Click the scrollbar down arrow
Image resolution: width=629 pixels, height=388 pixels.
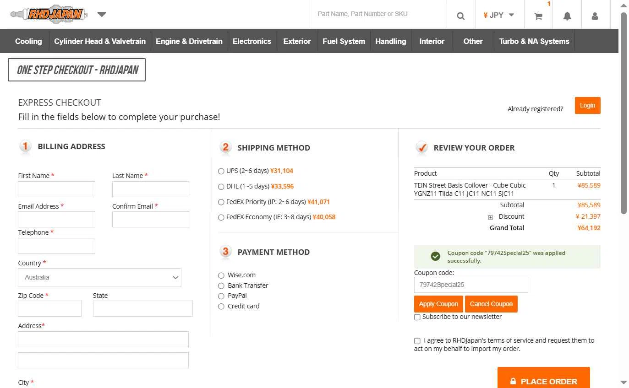tap(624, 382)
